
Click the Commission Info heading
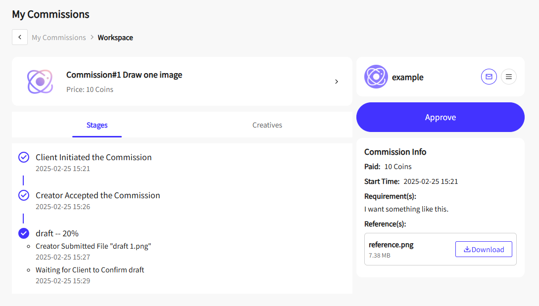(395, 152)
